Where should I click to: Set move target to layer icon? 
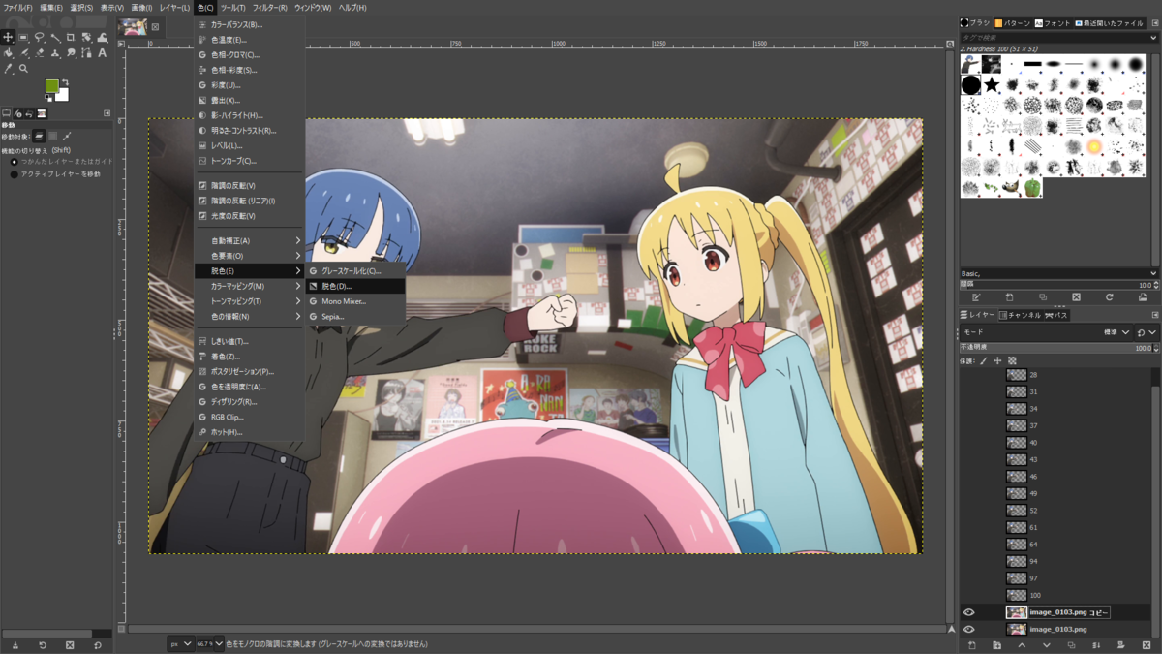[39, 137]
